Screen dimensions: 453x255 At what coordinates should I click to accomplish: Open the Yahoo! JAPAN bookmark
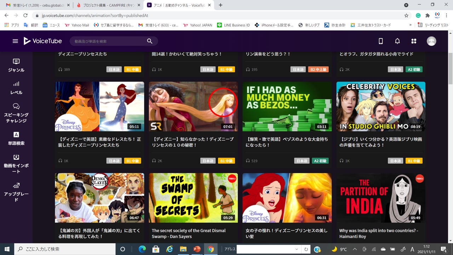[197, 25]
